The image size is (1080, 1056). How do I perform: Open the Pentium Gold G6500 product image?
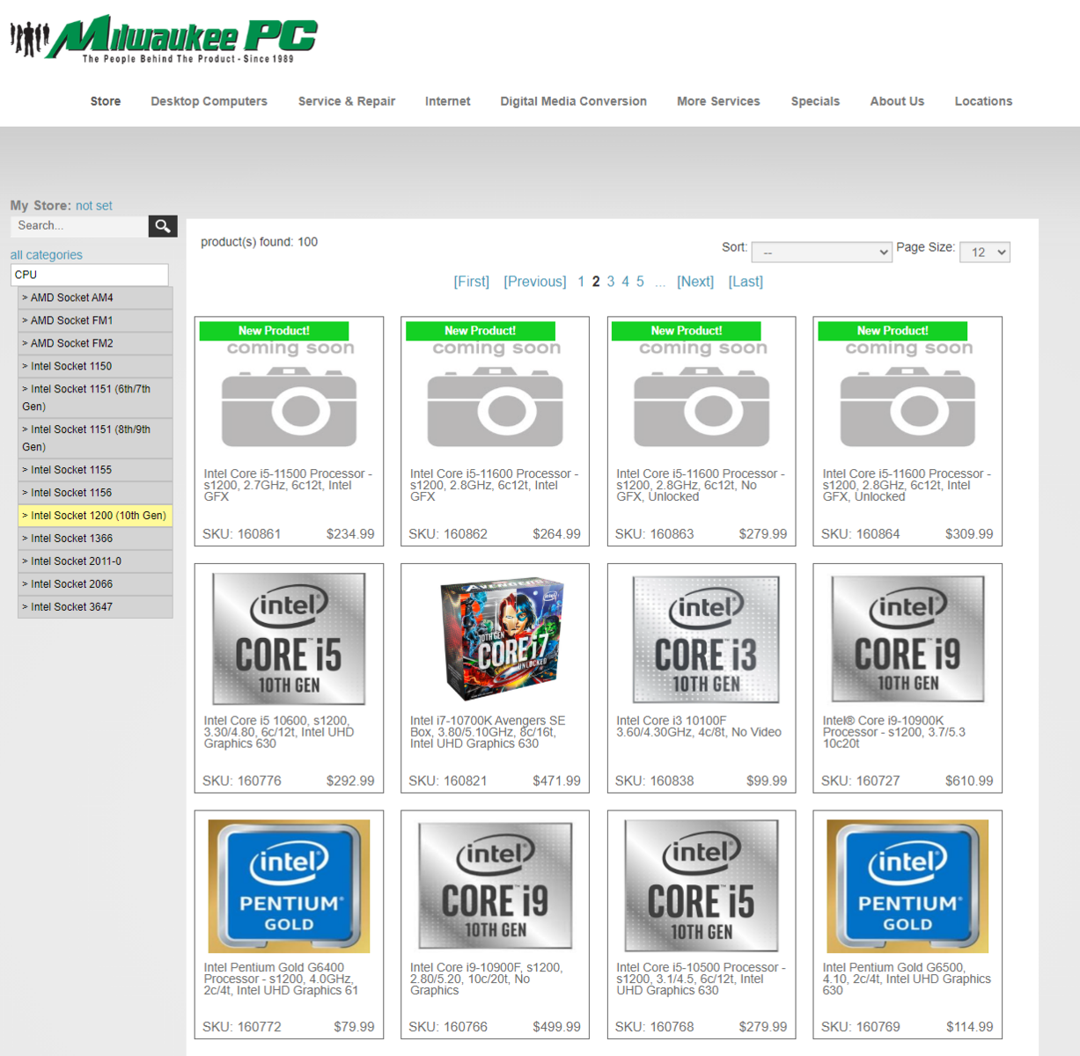[x=907, y=885]
